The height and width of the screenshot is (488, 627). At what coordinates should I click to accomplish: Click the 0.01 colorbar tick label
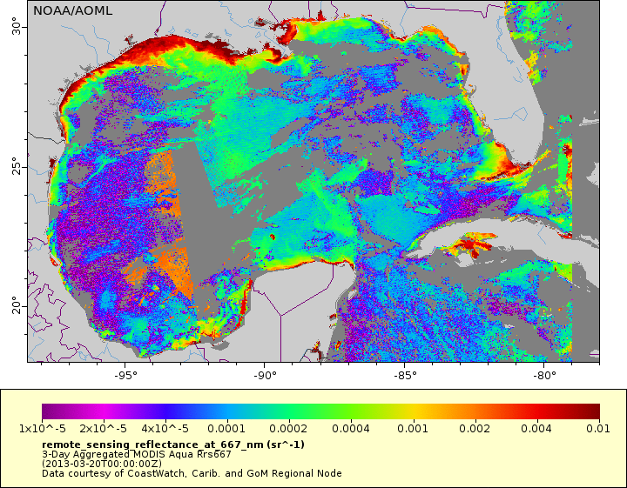[x=598, y=429]
